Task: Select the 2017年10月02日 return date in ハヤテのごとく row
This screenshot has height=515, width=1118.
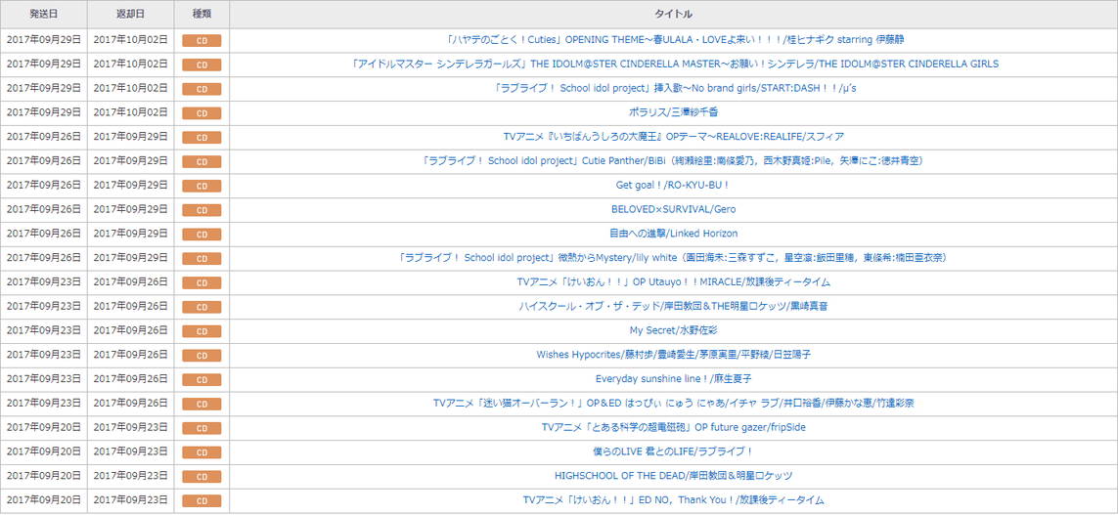Action: tap(130, 40)
